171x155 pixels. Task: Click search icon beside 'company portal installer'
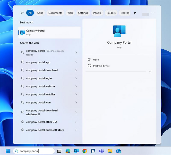tap(22, 94)
